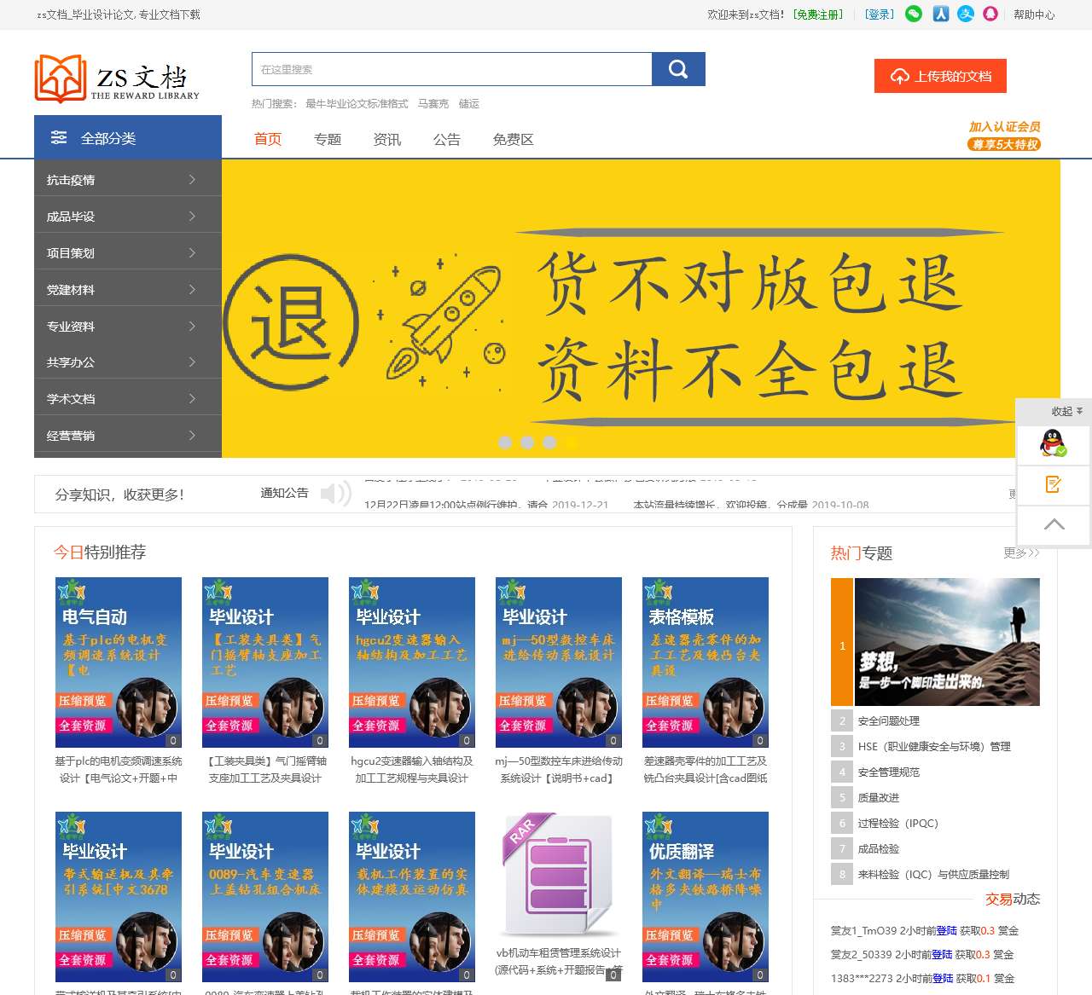
Task: Click the back-to-top arrow icon
Action: click(1054, 524)
